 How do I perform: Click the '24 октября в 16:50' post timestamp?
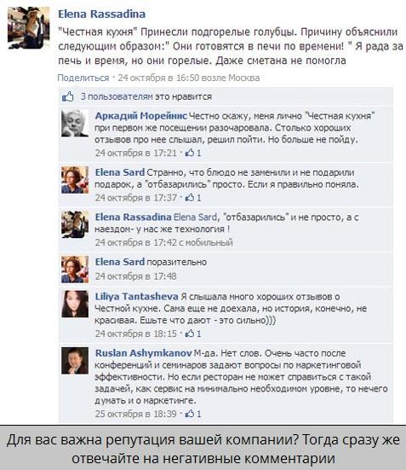pos(158,78)
